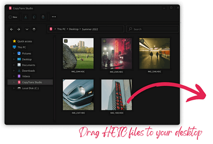This screenshot has width=213, height=144.
Task: Go up one folder level arrow
Action: tap(34, 29)
